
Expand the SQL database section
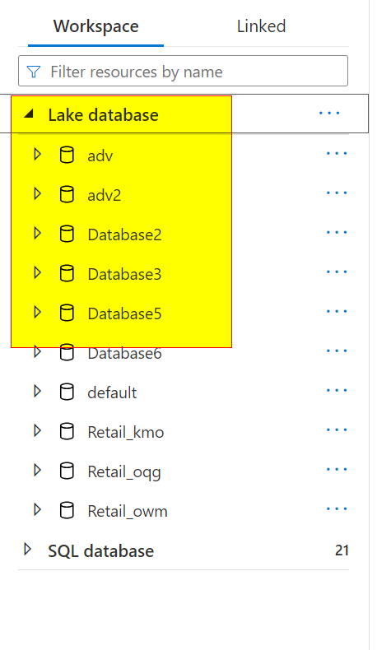(28, 550)
